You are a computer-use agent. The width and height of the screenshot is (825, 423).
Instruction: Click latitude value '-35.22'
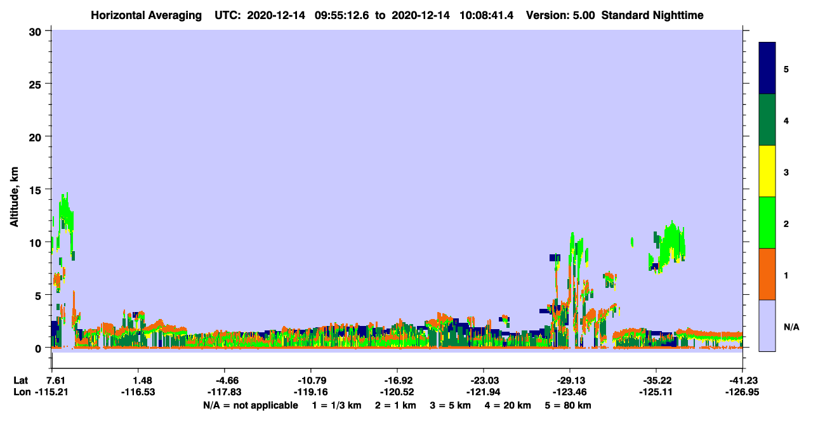pyautogui.click(x=656, y=380)
